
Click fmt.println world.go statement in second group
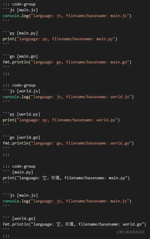[x=68, y=143]
